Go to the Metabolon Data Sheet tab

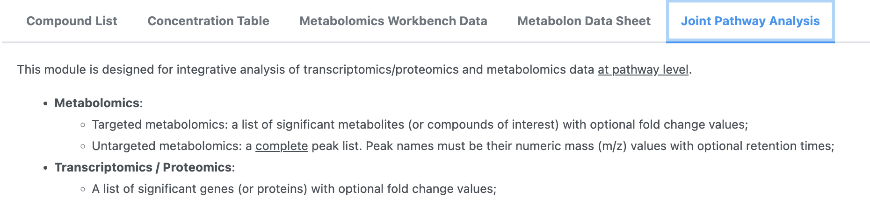tap(584, 21)
